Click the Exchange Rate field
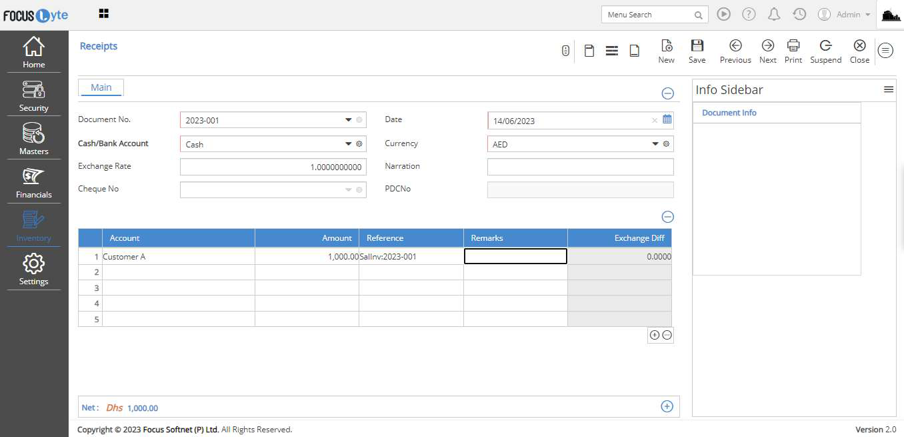904x437 pixels. (x=273, y=167)
